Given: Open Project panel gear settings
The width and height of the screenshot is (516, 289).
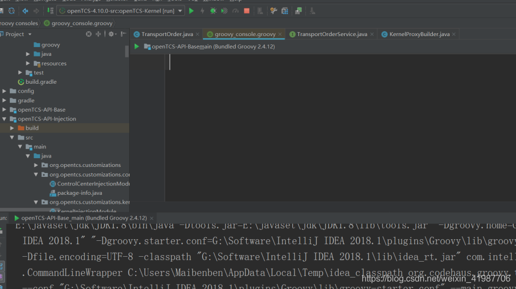Looking at the screenshot, I should 112,34.
